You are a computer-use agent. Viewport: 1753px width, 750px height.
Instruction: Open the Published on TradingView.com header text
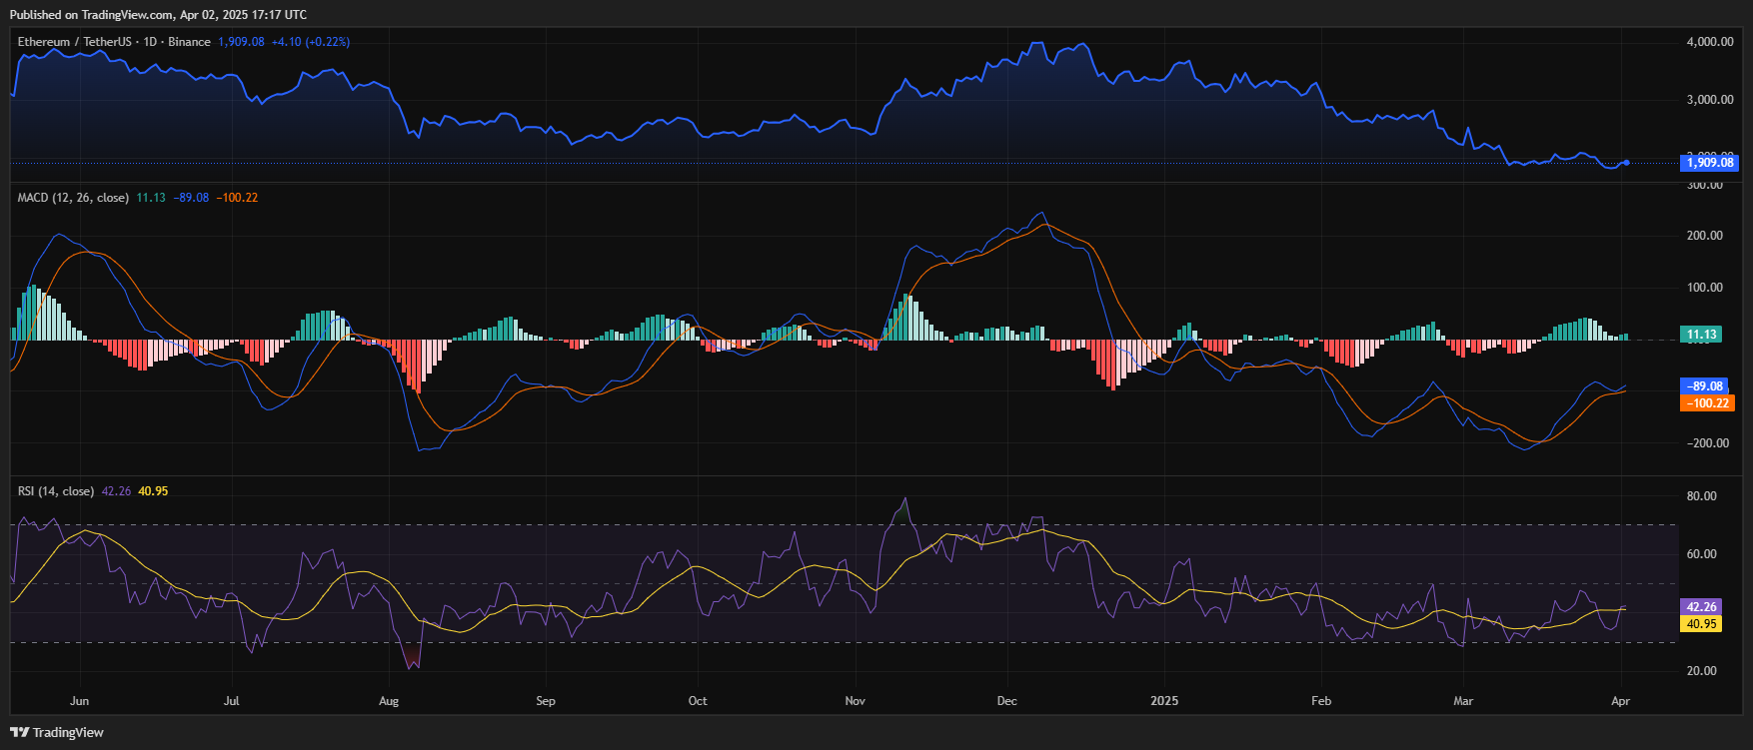click(x=158, y=15)
